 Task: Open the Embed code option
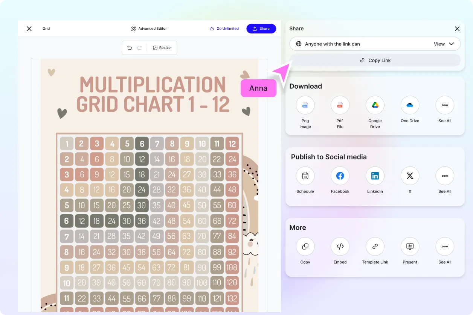(340, 247)
